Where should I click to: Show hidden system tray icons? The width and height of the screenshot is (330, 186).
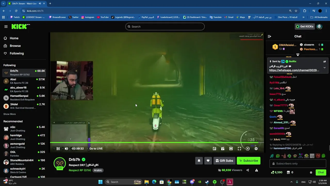pos(292,182)
